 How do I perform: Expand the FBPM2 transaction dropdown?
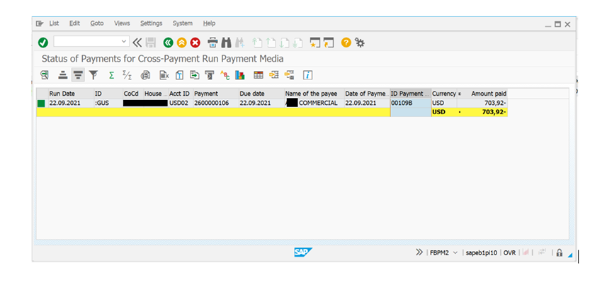click(455, 252)
